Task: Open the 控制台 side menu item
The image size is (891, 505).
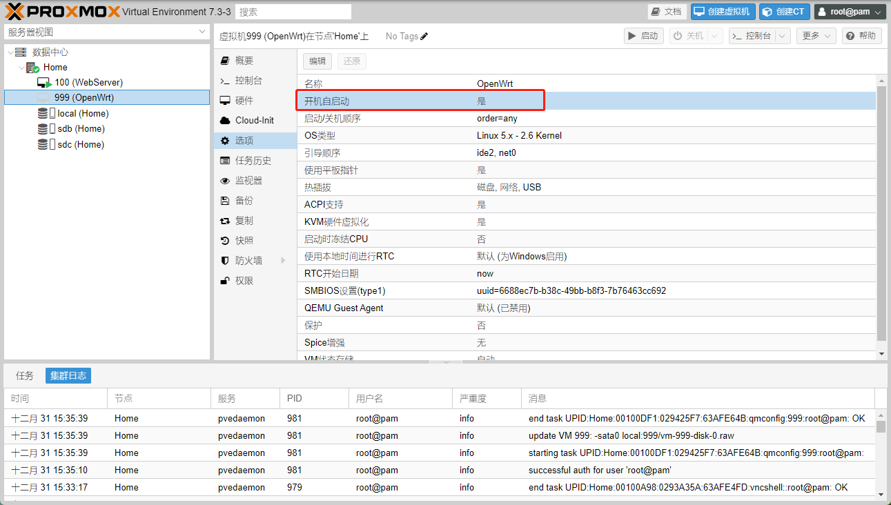Action: point(255,81)
